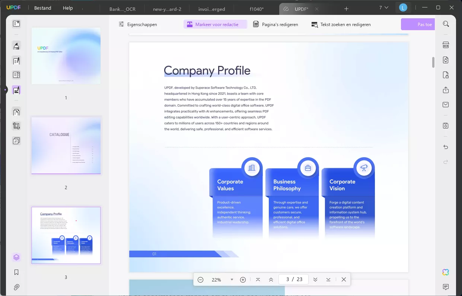Zoom in with the plus button
Viewport: 462px width, 296px height.
(x=243, y=280)
